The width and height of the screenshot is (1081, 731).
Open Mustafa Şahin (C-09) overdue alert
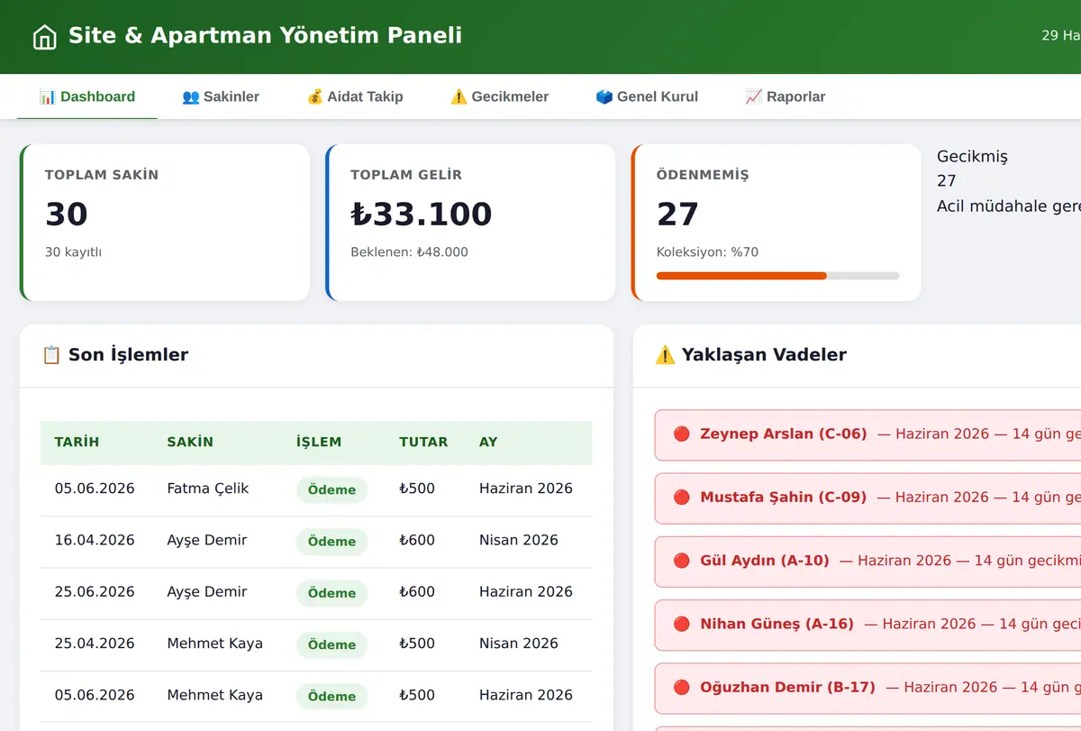click(868, 498)
